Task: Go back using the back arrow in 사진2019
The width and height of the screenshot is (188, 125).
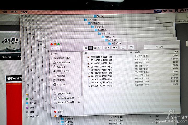Action: coord(53,48)
